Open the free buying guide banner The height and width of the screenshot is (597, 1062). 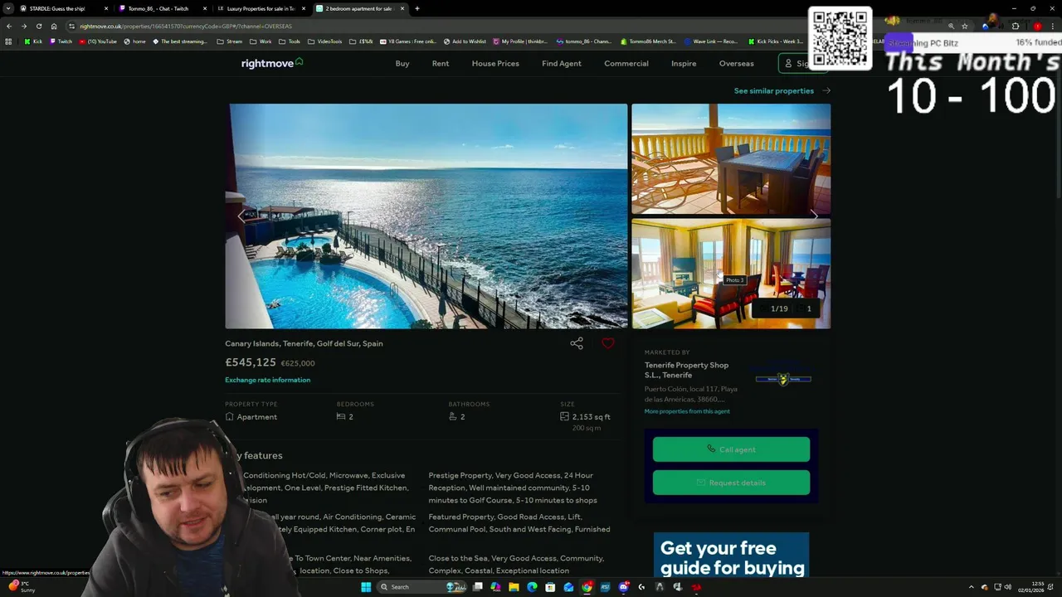(731, 556)
